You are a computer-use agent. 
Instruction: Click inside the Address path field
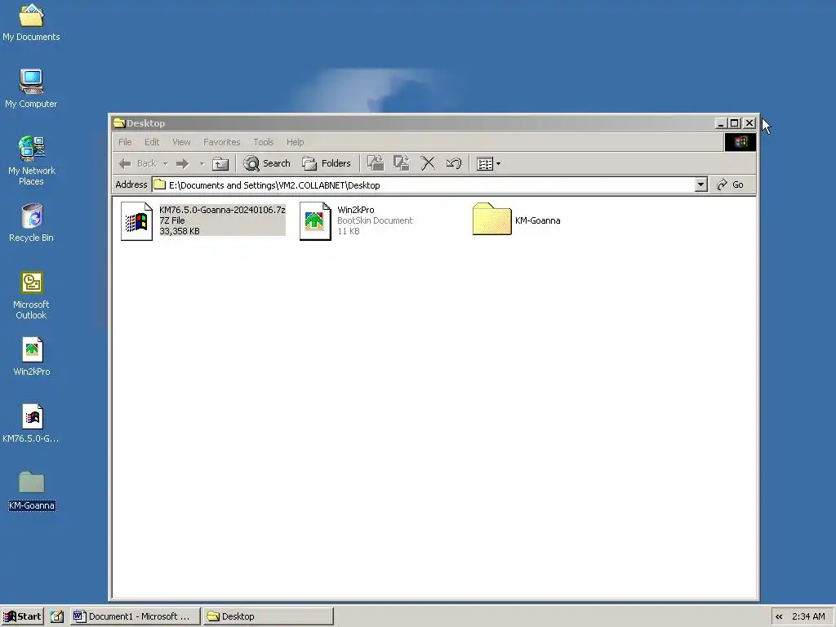[x=424, y=185]
